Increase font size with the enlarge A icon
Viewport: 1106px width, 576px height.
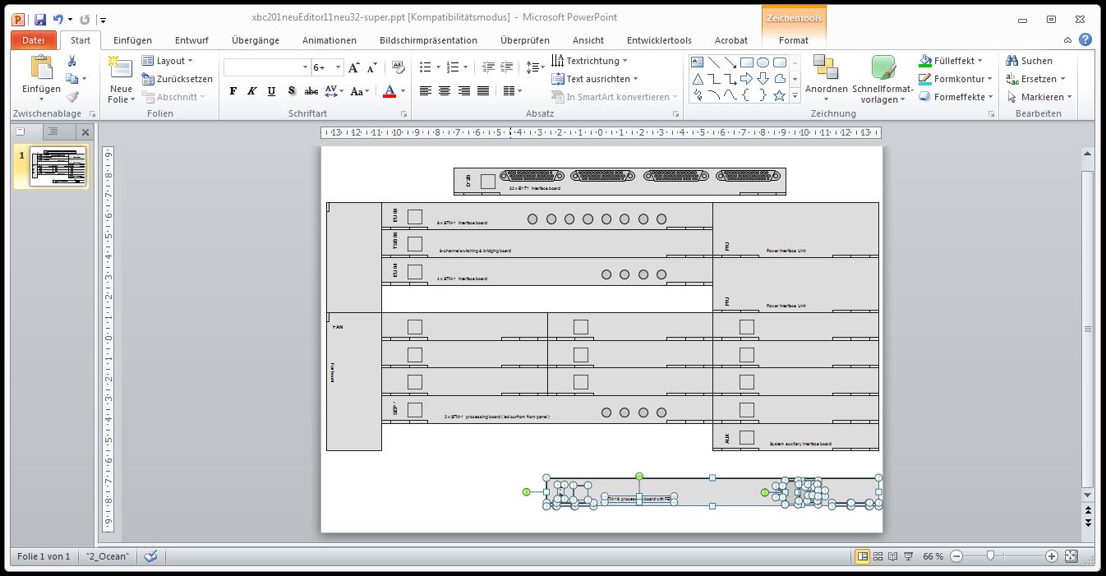[353, 68]
